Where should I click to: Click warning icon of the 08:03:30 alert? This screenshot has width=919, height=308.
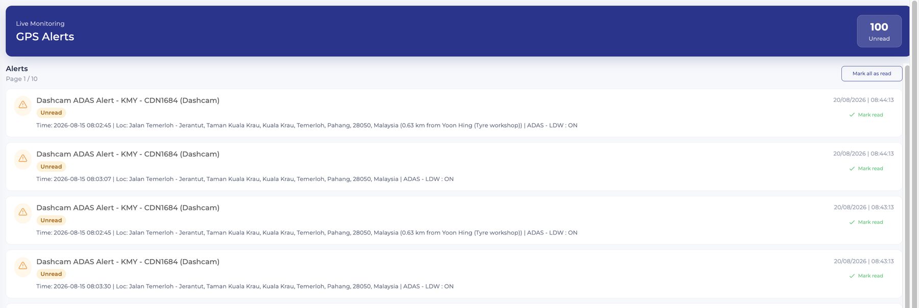23,266
